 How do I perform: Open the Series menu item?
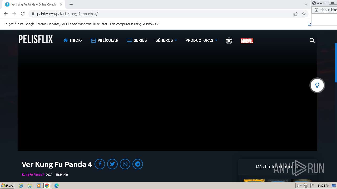pos(137,40)
